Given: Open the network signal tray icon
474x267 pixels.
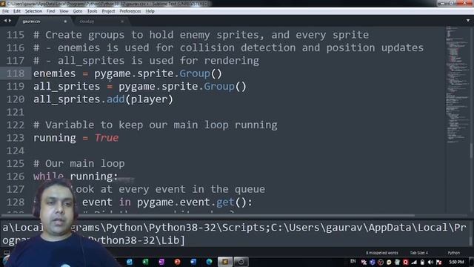Looking at the screenshot, I should pyautogui.click(x=414, y=262).
